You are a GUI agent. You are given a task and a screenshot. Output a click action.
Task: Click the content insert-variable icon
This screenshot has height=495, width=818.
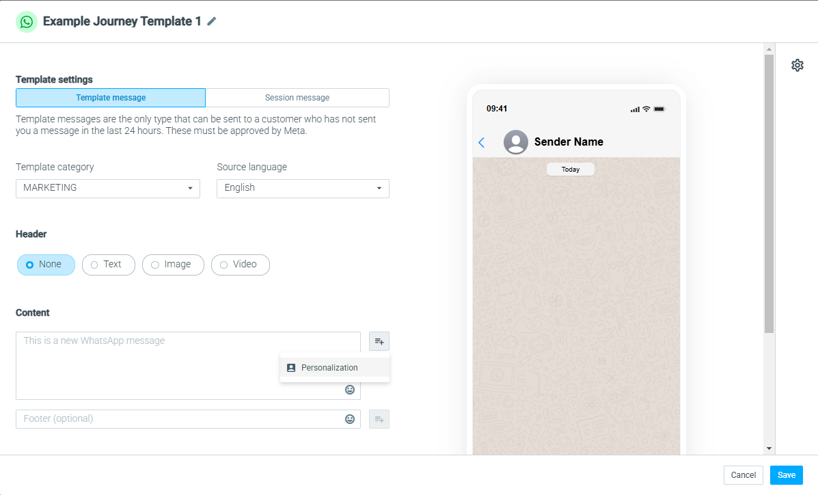pyautogui.click(x=379, y=341)
